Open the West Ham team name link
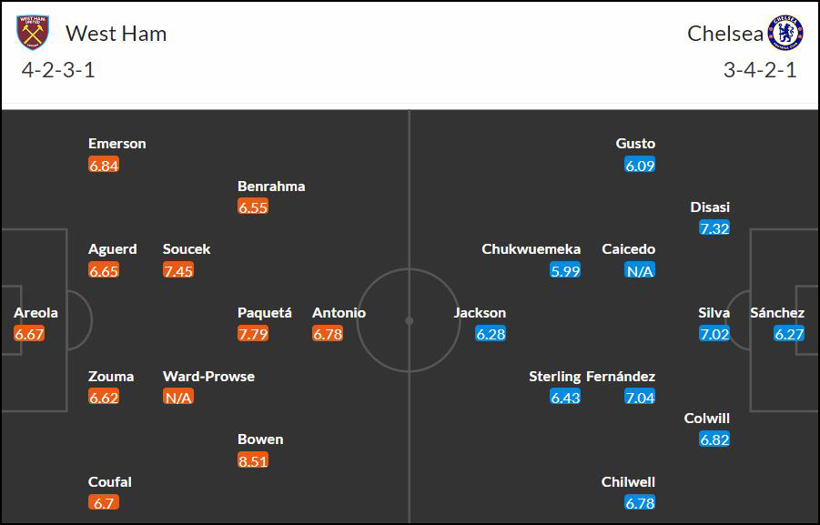 coord(116,34)
